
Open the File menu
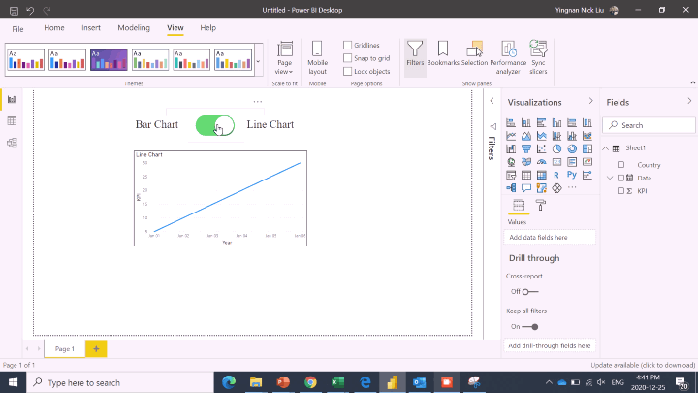point(17,29)
